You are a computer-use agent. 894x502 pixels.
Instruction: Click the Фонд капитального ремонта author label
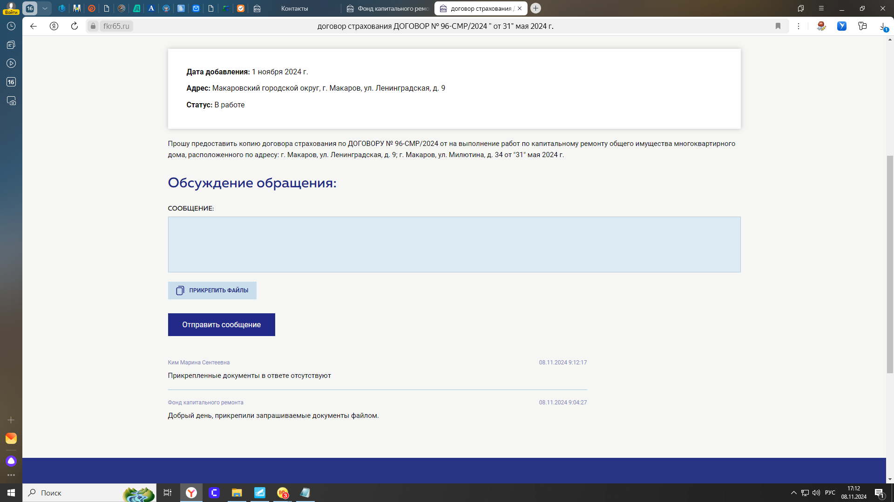coord(206,403)
